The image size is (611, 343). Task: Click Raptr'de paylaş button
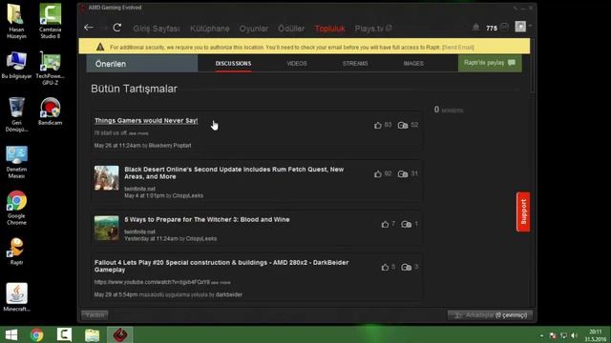tap(490, 63)
